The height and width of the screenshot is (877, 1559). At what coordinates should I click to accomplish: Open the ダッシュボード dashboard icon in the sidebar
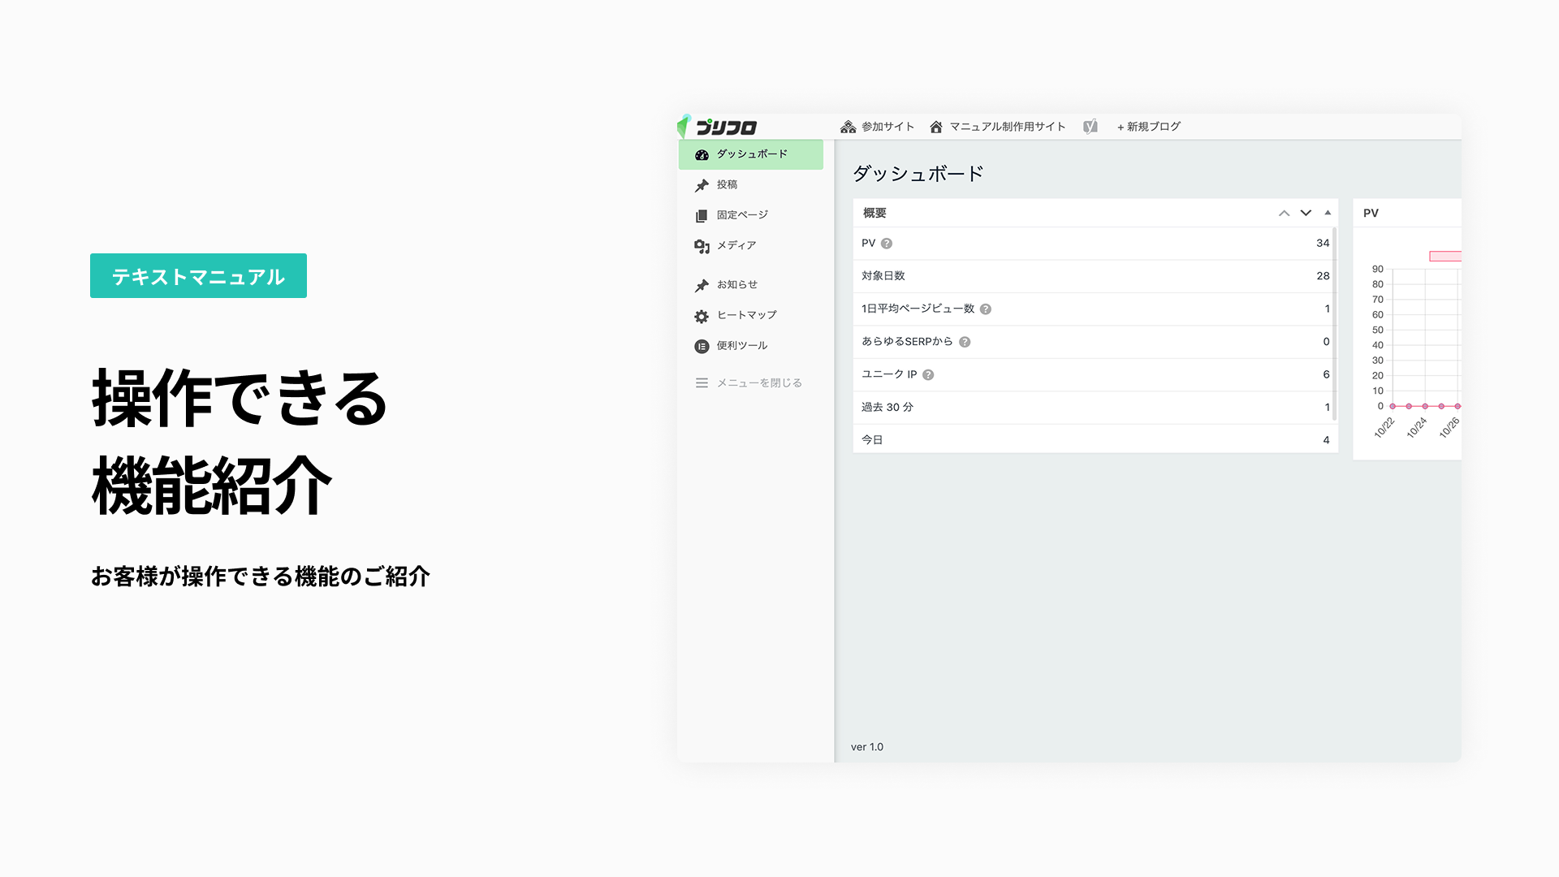pos(701,154)
